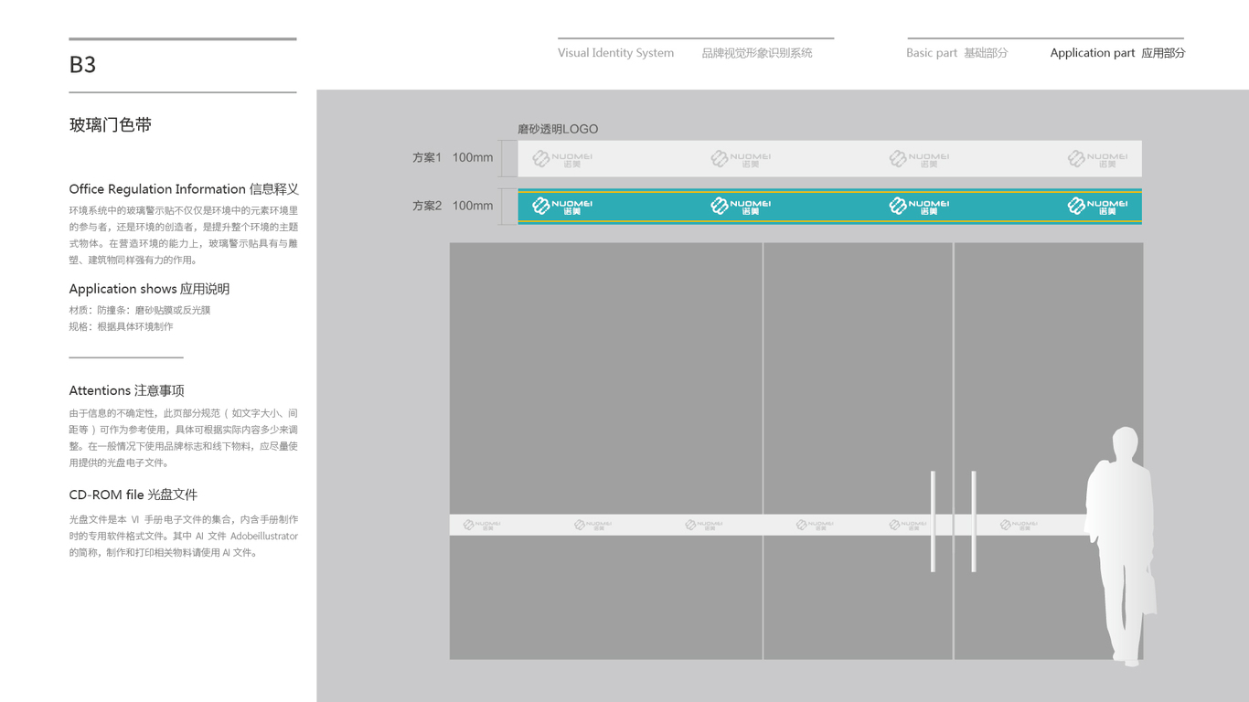Click the CD-ROM file 光盘文件 heading

pyautogui.click(x=133, y=495)
